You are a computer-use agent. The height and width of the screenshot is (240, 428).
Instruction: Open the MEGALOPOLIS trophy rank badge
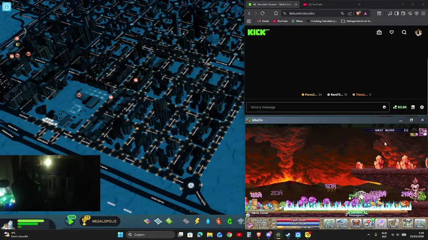pos(100,221)
